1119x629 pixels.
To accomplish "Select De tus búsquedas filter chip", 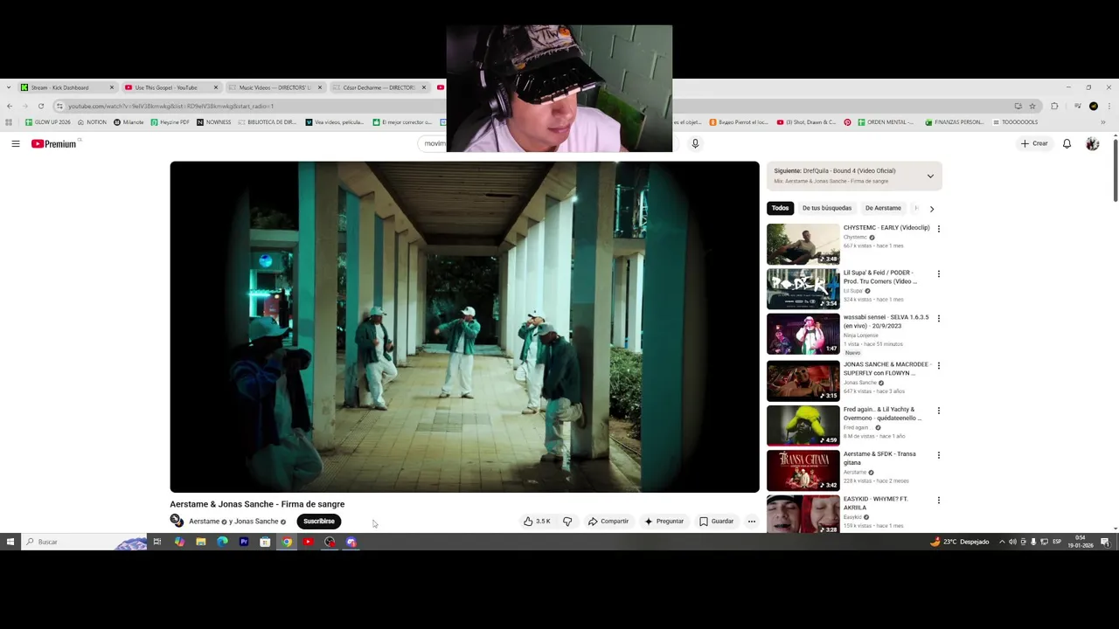I will pos(827,208).
